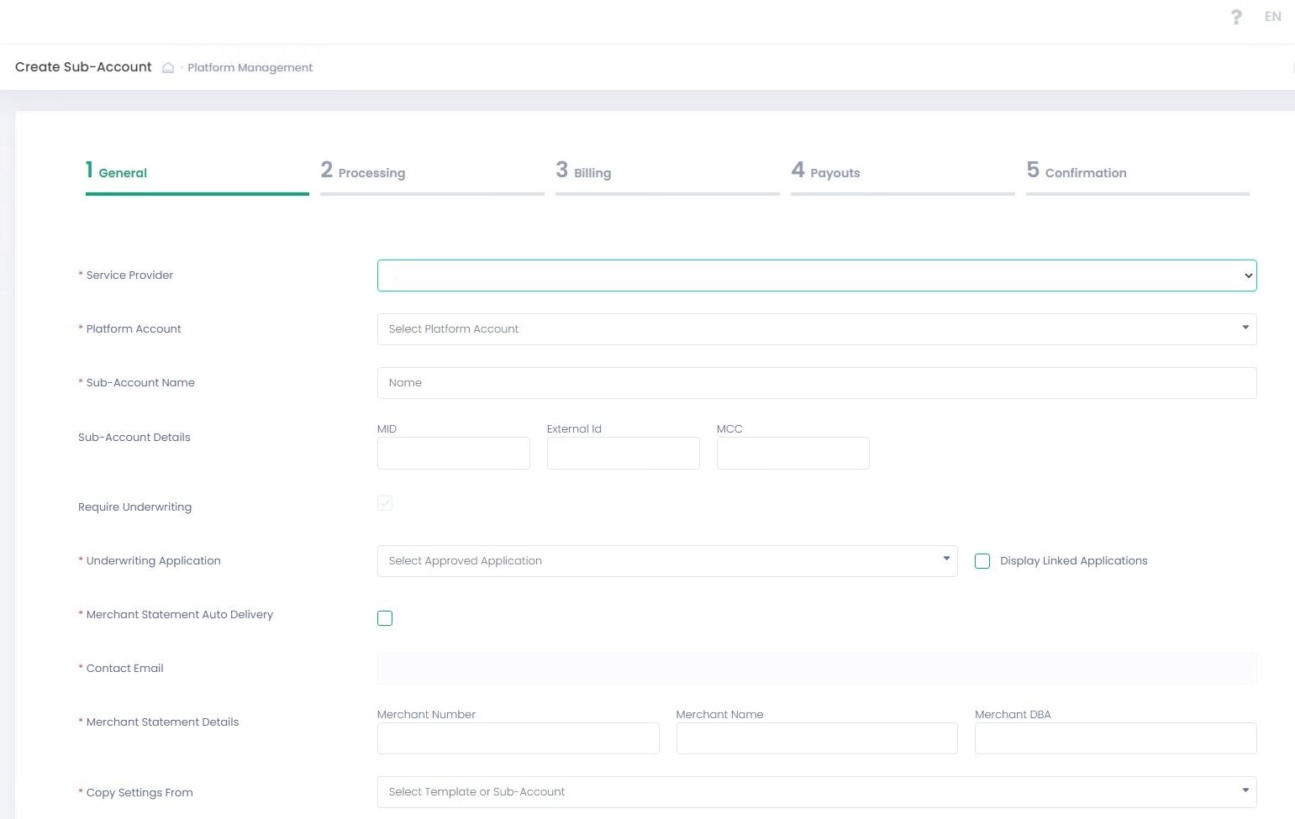Select the Merchant DBA input field
Viewport: 1295px width, 819px height.
pos(1115,738)
